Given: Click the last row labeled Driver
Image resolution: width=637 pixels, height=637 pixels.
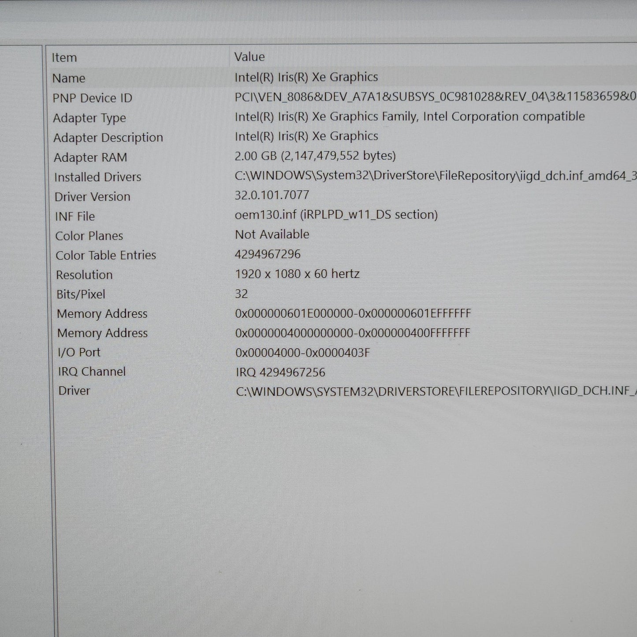Looking at the screenshot, I should pos(74,391).
